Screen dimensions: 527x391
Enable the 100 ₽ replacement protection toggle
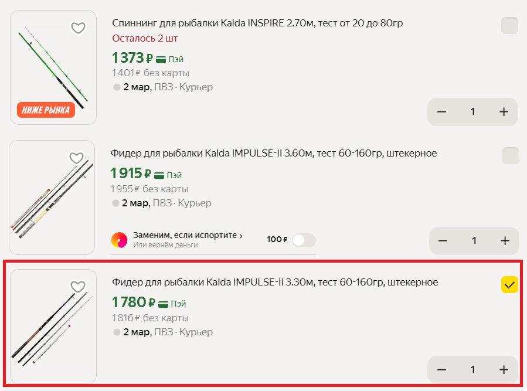(304, 240)
